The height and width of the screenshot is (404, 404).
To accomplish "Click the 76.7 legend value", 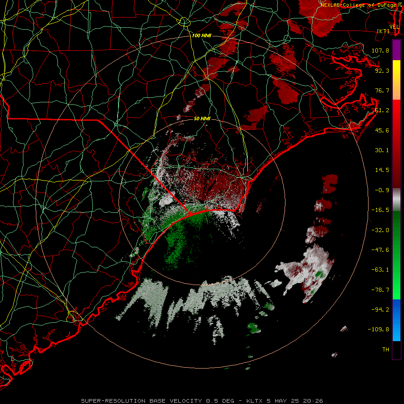I will pyautogui.click(x=382, y=90).
